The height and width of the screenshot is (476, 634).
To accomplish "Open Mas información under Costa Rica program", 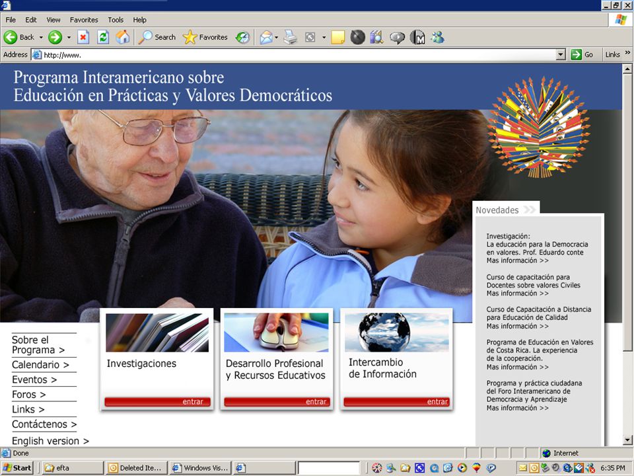I will pos(518,367).
